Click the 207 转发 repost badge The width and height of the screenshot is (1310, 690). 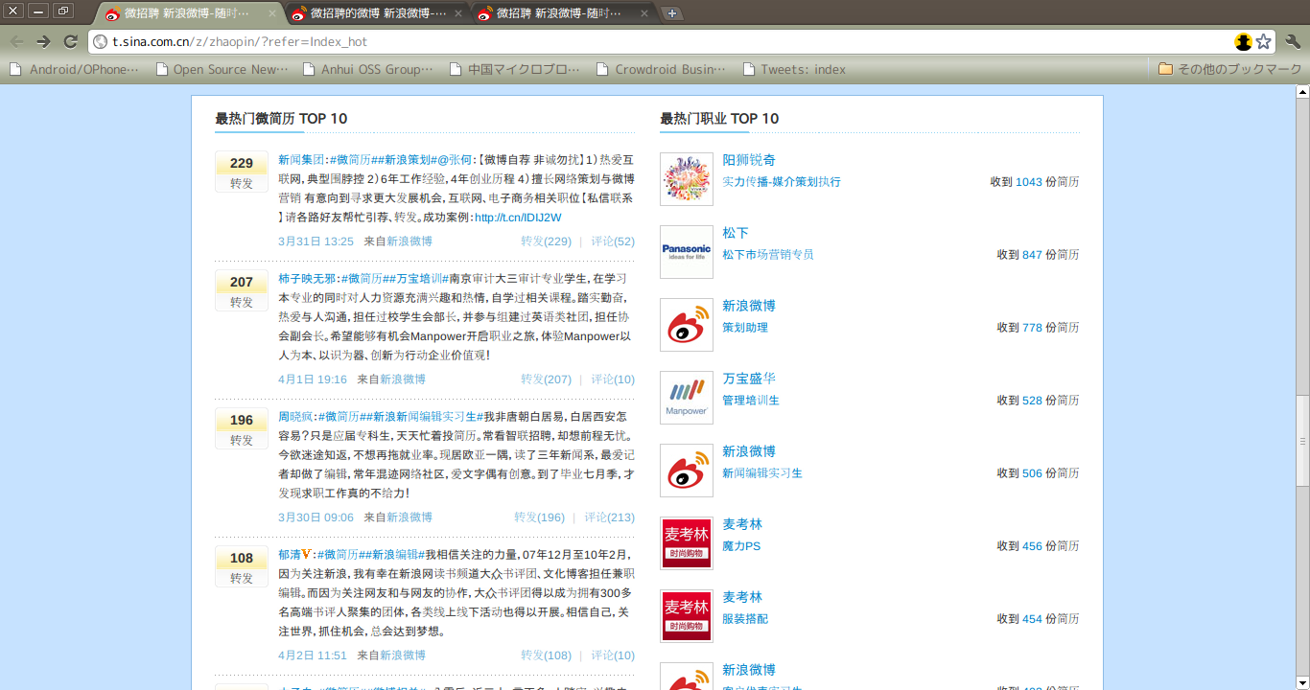click(x=242, y=291)
